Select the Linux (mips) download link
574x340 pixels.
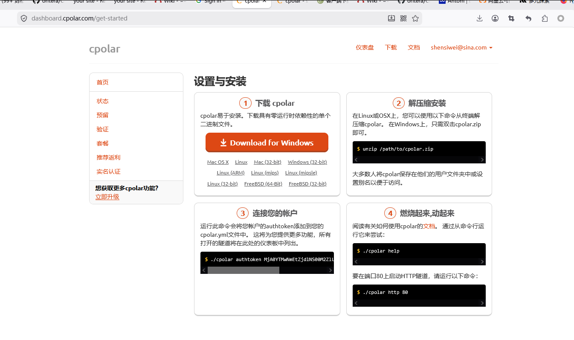[265, 173]
